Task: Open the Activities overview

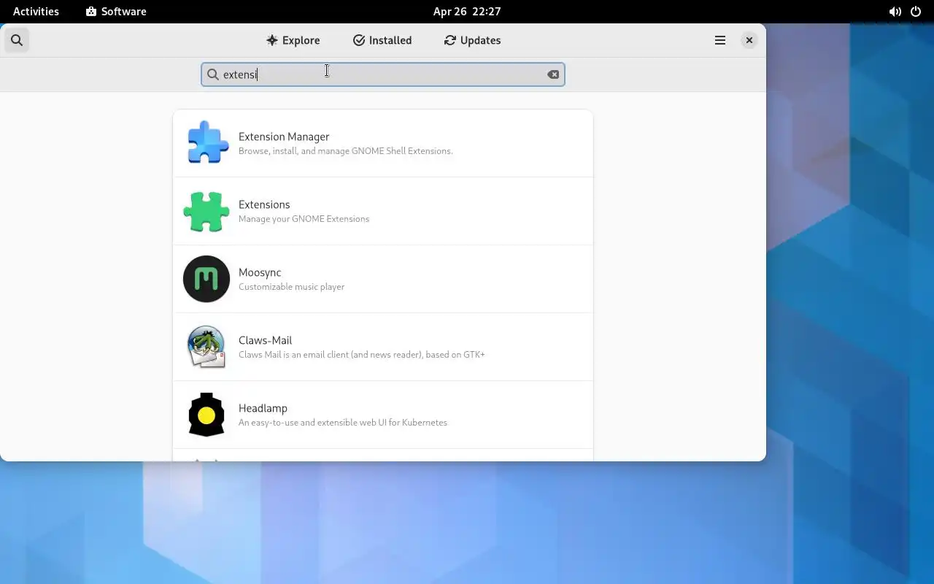Action: click(x=36, y=11)
